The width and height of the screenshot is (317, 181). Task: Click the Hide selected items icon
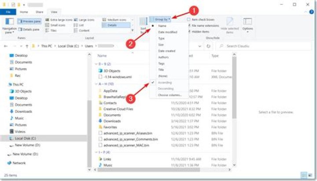click(230, 22)
